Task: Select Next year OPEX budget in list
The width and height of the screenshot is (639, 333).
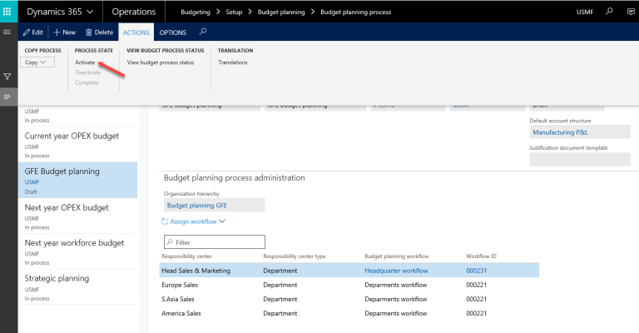Action: coord(67,207)
